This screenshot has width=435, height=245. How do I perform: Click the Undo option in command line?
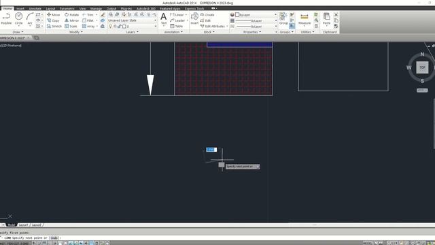(54, 238)
